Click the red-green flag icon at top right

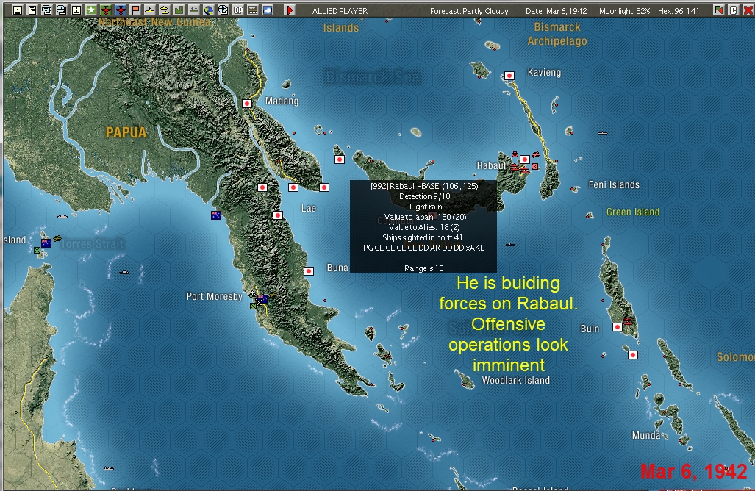pyautogui.click(x=718, y=10)
